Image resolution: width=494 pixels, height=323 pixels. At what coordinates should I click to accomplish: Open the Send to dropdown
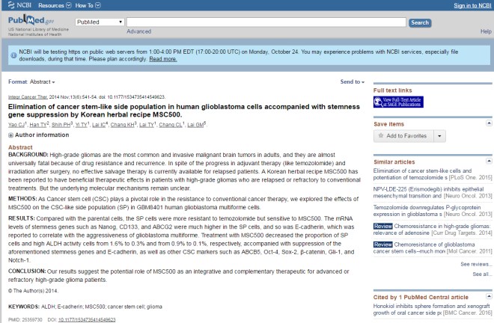[x=353, y=81]
